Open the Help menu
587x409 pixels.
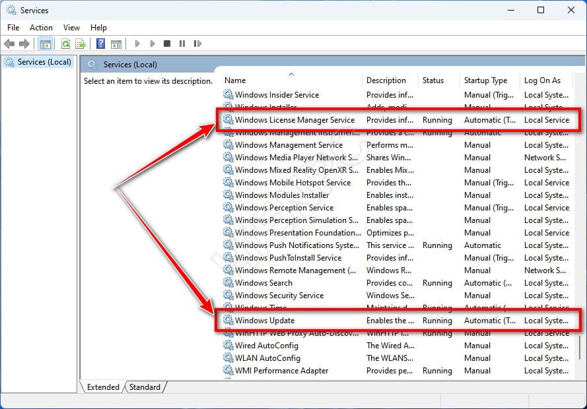(98, 28)
